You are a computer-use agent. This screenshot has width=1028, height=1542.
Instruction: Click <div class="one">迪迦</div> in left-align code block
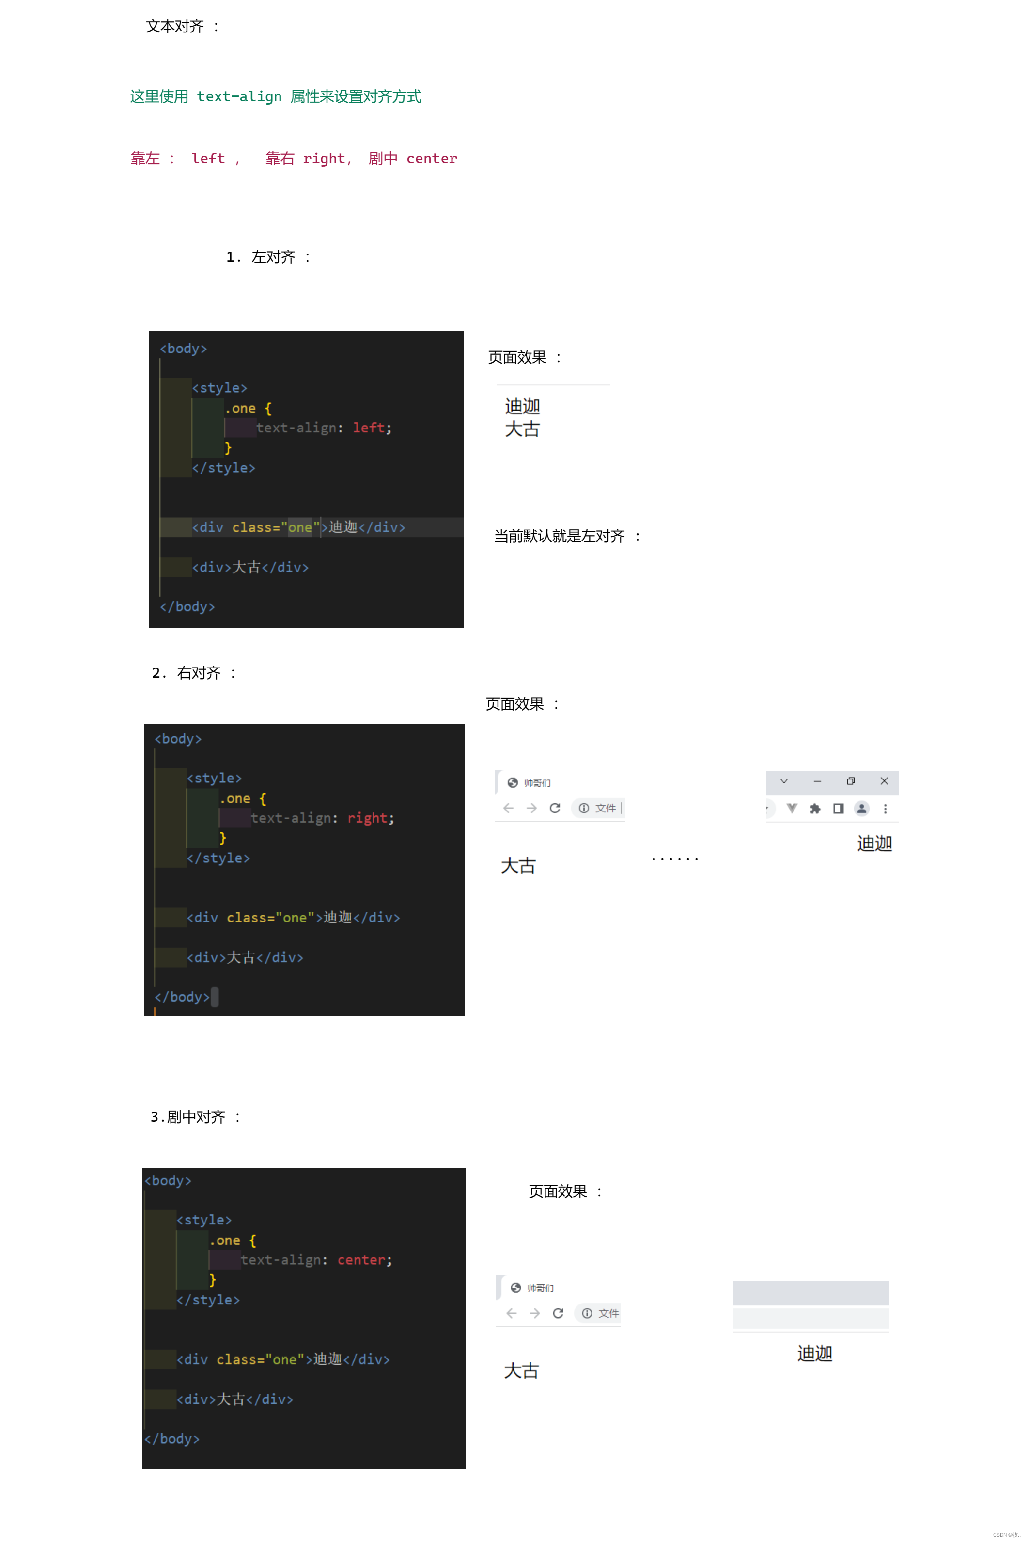click(x=299, y=527)
